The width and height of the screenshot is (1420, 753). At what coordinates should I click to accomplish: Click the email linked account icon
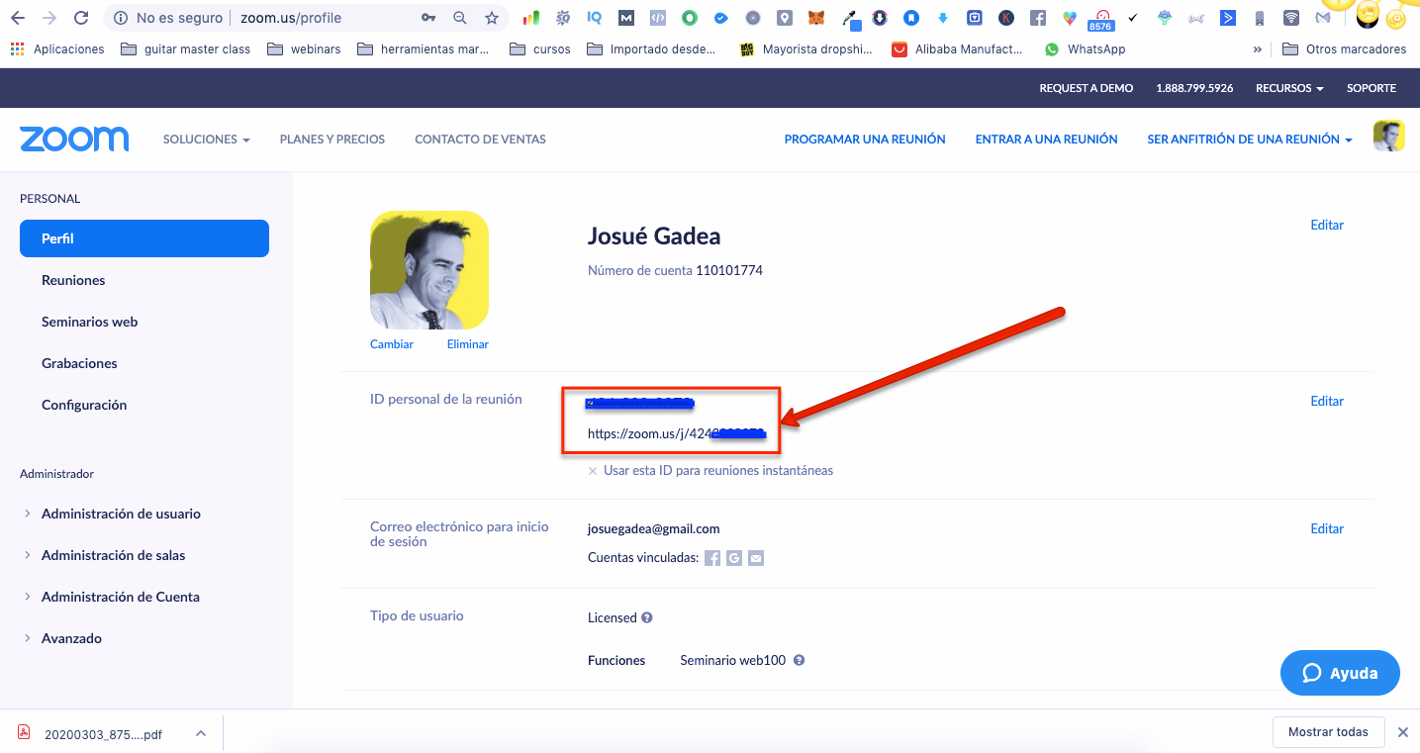[756, 558]
